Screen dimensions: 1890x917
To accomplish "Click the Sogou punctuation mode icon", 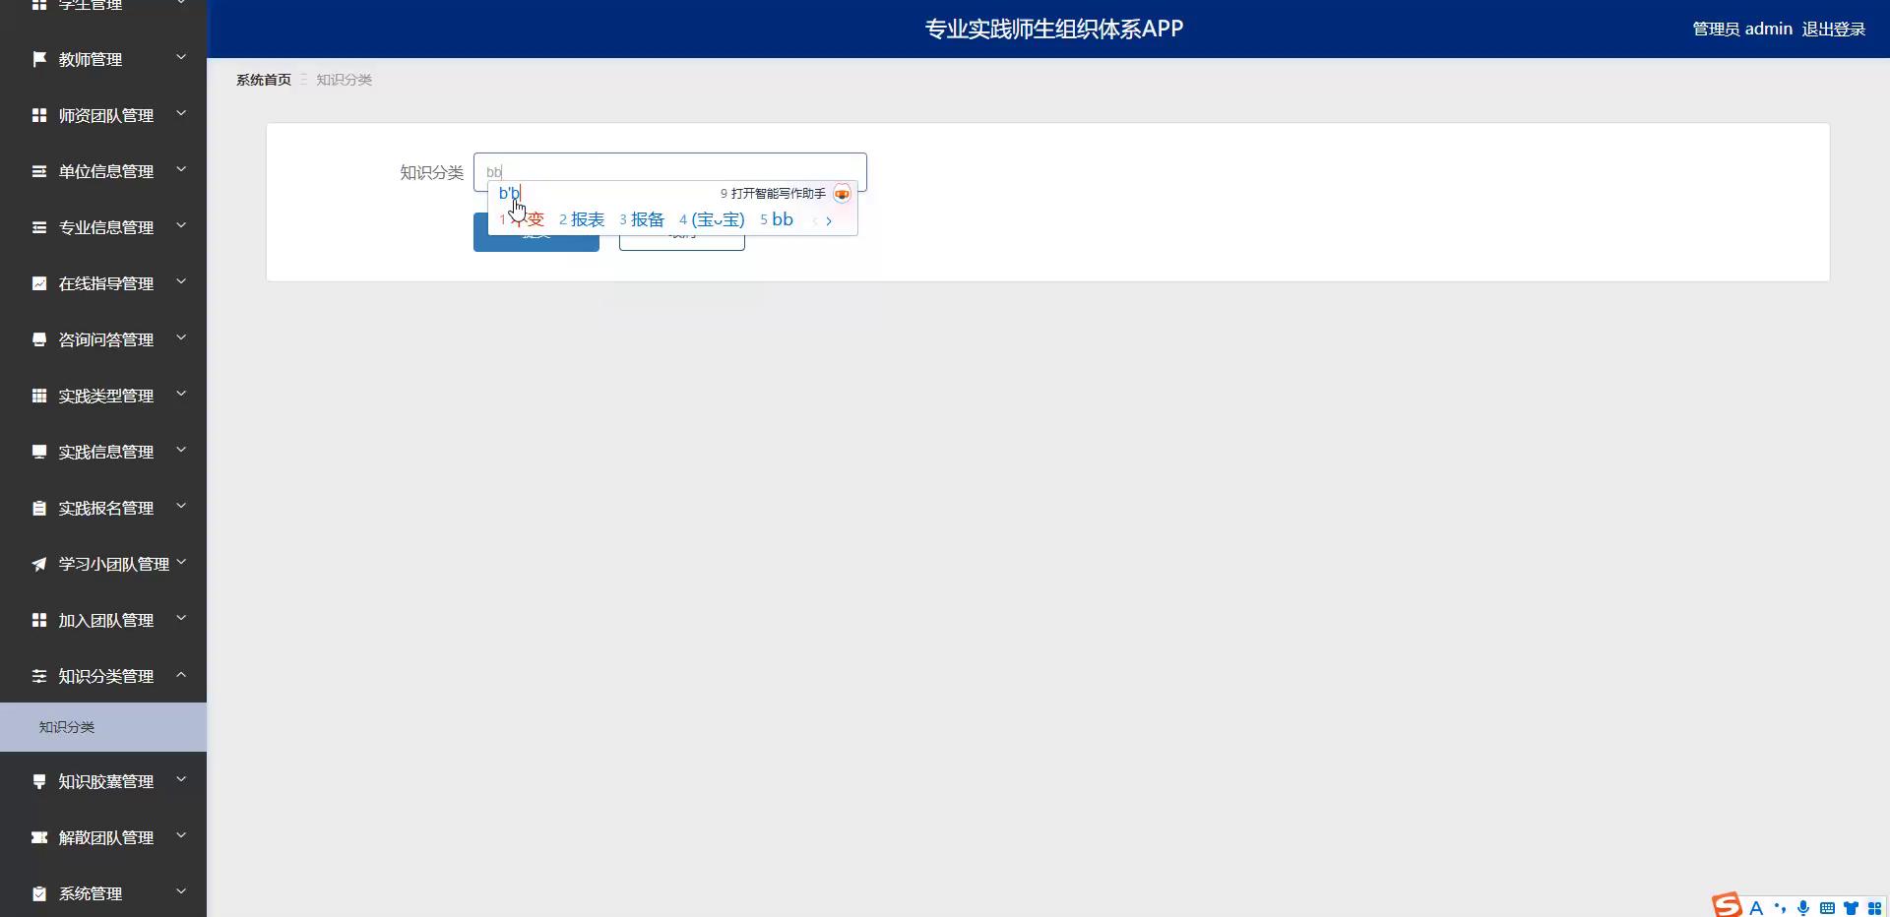I will [x=1780, y=908].
